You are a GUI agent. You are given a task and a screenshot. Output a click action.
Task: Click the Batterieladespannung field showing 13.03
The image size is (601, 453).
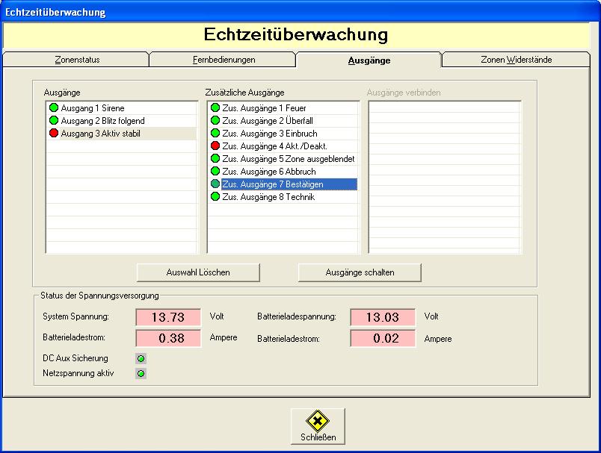pos(383,317)
